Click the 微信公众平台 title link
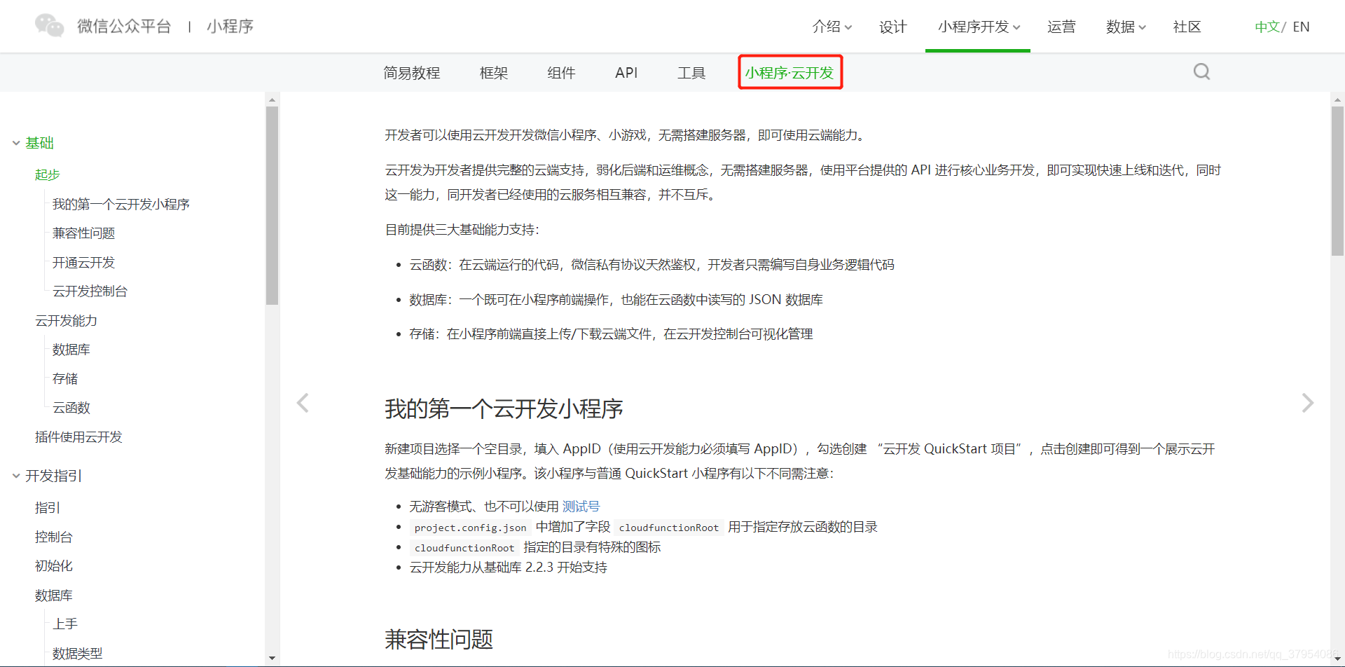 [124, 26]
